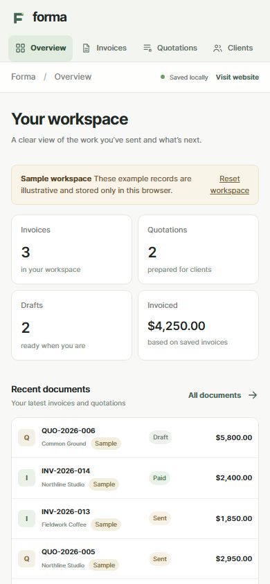Click Sent badge on QUO-2026-005 row
This screenshot has width=270, height=584.
coord(160,558)
